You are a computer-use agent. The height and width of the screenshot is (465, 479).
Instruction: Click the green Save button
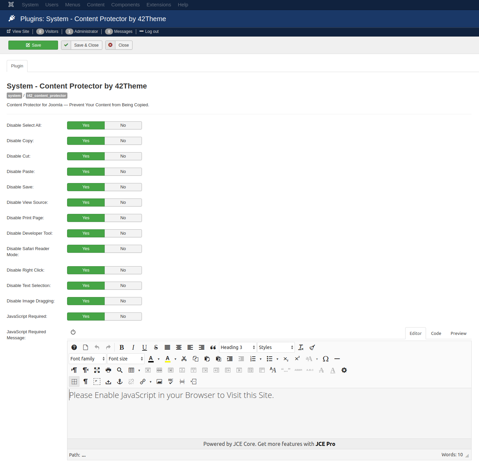[x=33, y=45]
